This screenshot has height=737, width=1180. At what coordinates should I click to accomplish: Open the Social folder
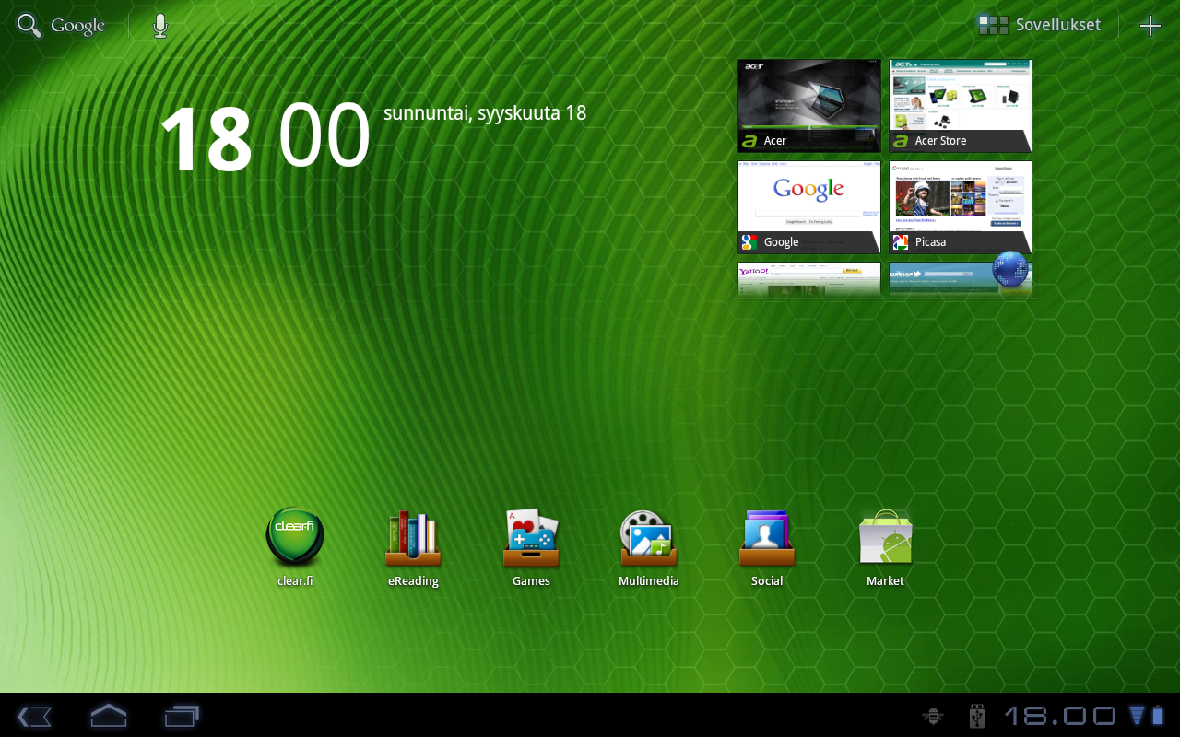[767, 547]
